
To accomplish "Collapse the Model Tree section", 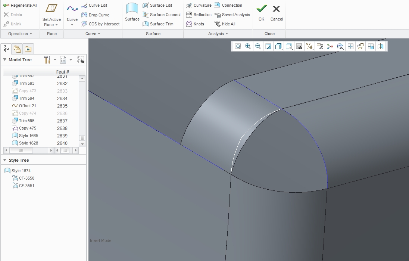I will click(5, 59).
